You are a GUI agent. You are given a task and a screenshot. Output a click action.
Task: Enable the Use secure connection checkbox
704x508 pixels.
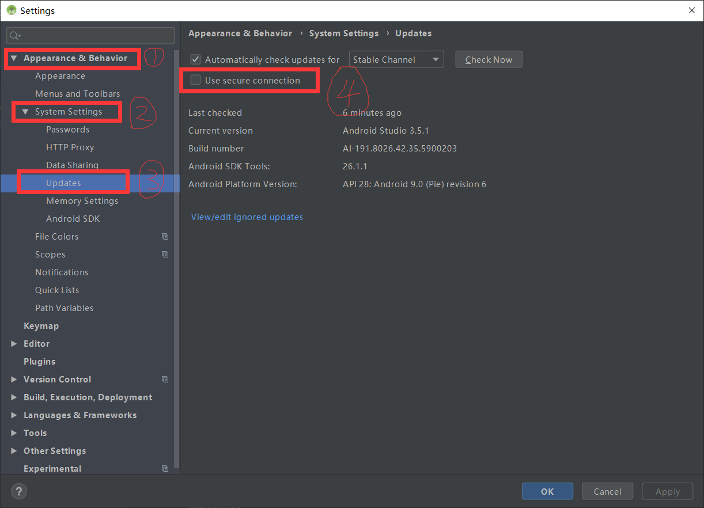coord(195,80)
